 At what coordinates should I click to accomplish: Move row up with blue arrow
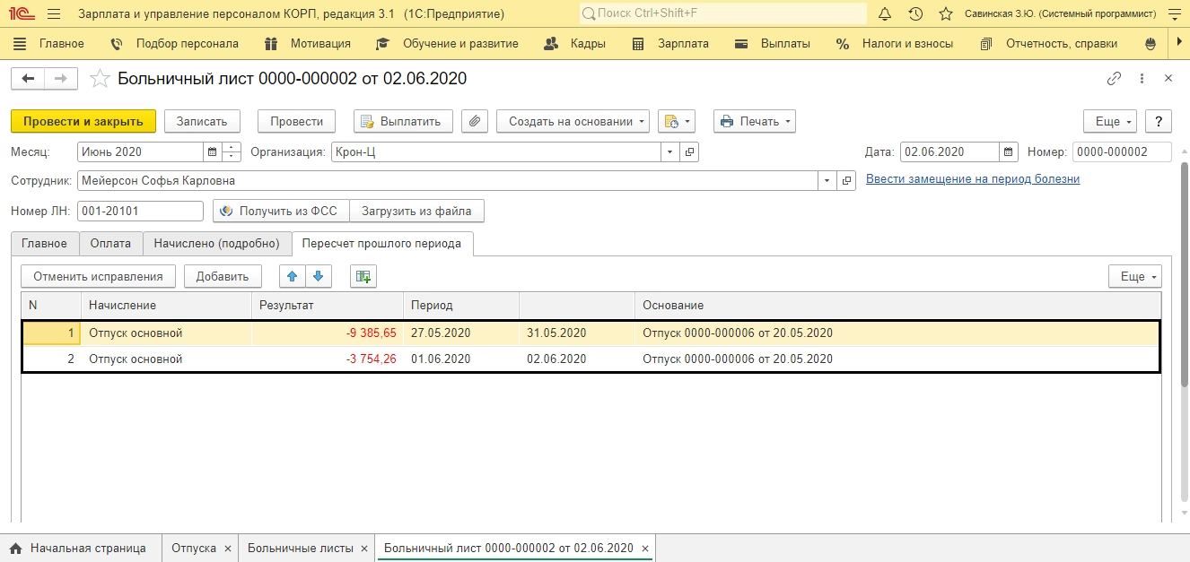[291, 276]
